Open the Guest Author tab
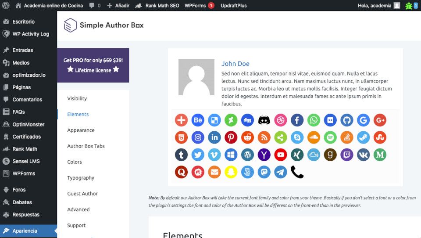This screenshot has width=421, height=238. click(x=82, y=194)
